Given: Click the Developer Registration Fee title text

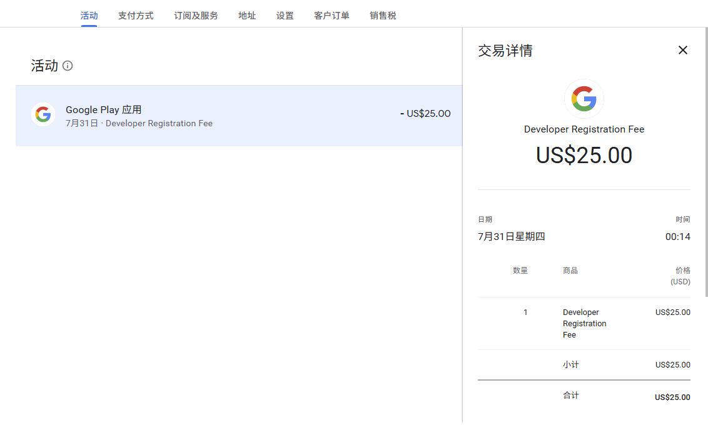Looking at the screenshot, I should click(x=584, y=129).
